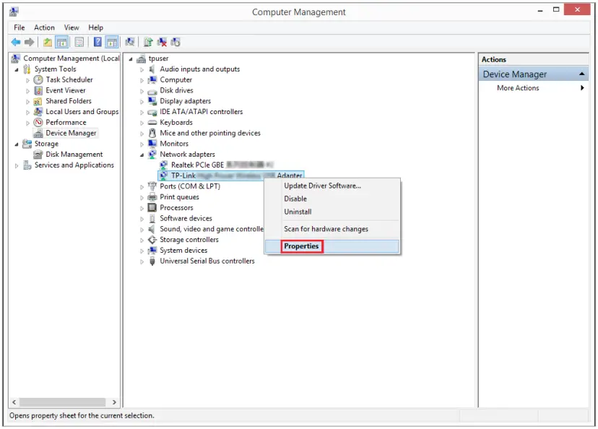Click the blue Help toolbar icon

click(97, 43)
